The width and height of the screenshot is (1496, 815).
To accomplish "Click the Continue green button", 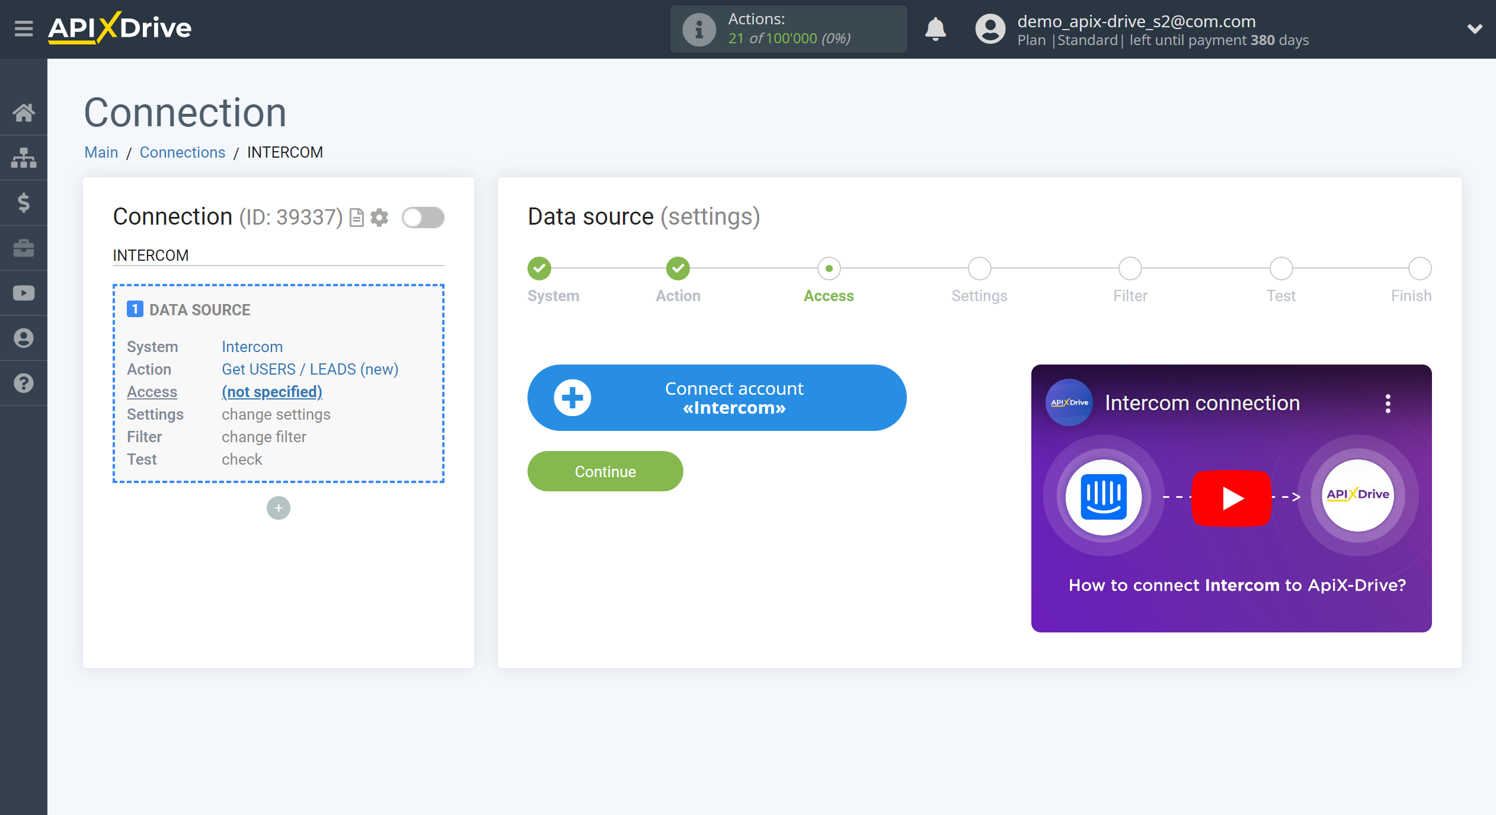I will click(x=604, y=471).
